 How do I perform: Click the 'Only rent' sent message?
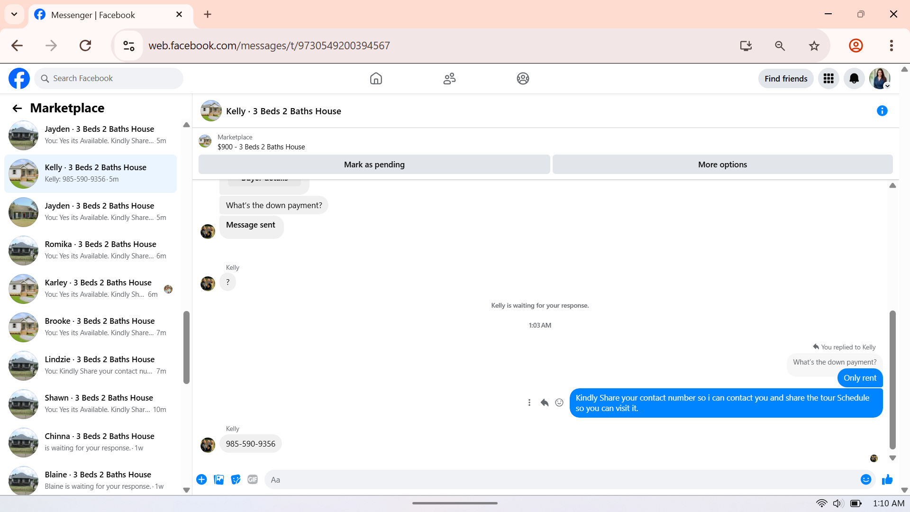[860, 378]
